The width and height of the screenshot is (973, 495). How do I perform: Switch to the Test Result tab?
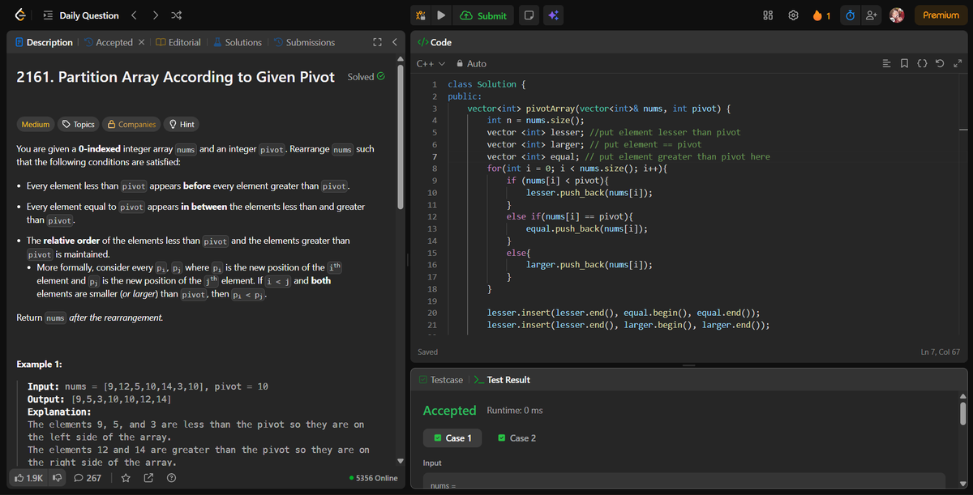click(x=502, y=379)
